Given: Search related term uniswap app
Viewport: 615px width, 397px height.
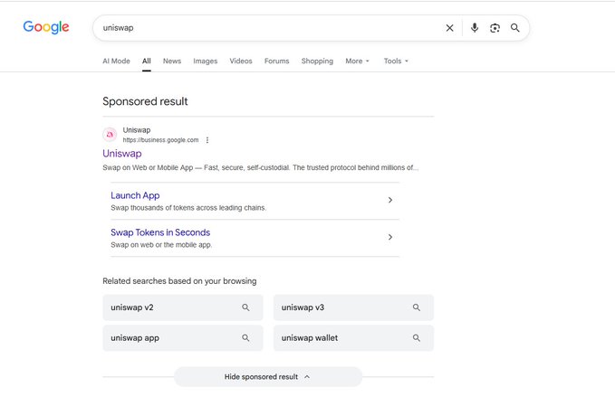Looking at the screenshot, I should (x=182, y=338).
